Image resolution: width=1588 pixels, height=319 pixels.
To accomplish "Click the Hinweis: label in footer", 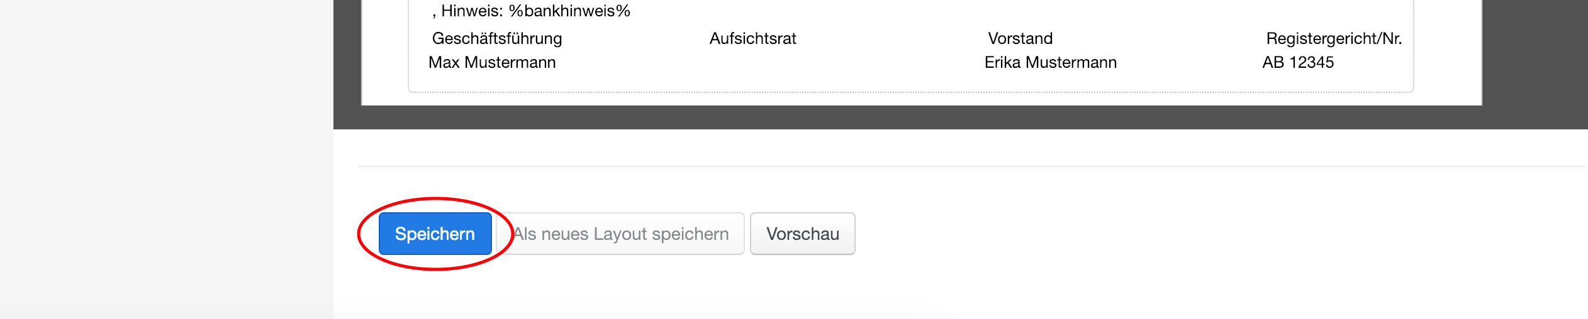I will [x=471, y=11].
